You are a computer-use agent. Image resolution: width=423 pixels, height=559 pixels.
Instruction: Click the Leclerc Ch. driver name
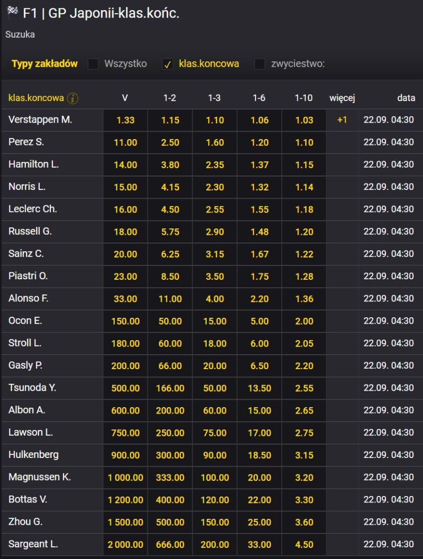point(33,209)
